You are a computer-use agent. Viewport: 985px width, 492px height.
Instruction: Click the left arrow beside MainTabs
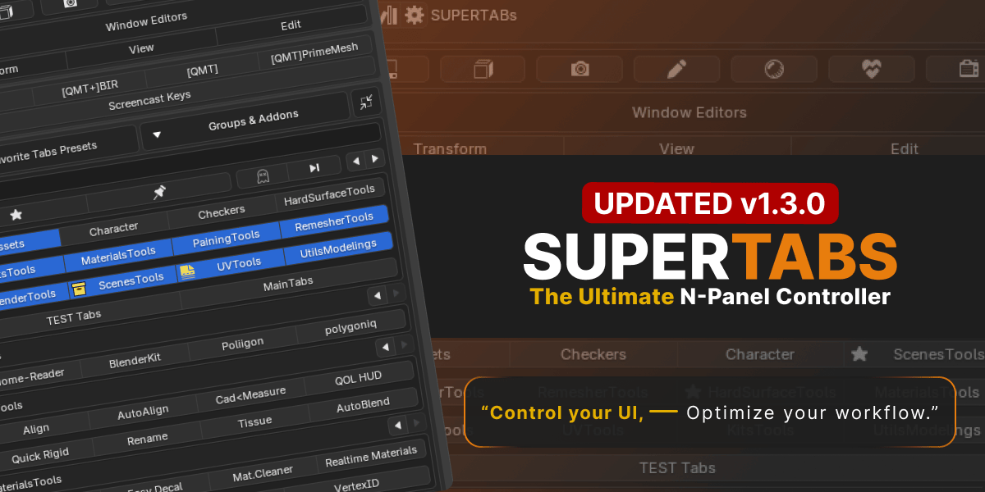coord(378,296)
